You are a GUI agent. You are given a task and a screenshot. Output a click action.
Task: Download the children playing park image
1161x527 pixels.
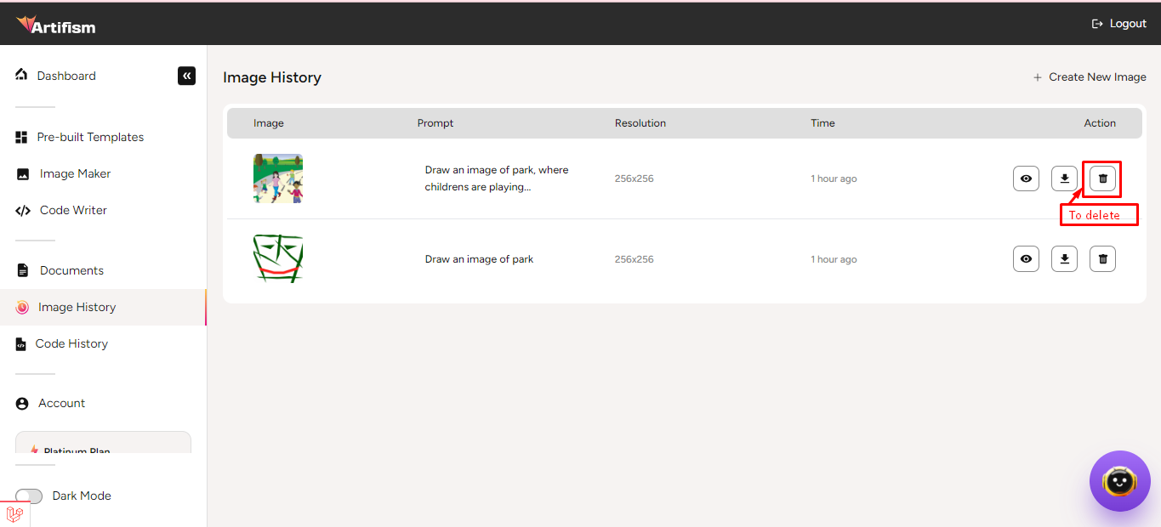(1064, 178)
